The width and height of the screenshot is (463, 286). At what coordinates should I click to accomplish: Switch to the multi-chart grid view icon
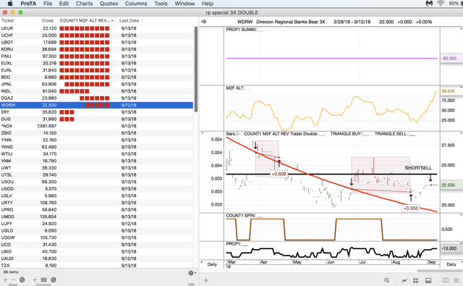click(x=416, y=280)
